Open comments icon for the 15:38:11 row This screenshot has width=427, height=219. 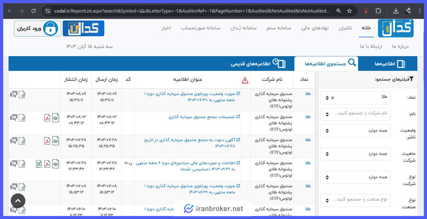pyautogui.click(x=14, y=95)
